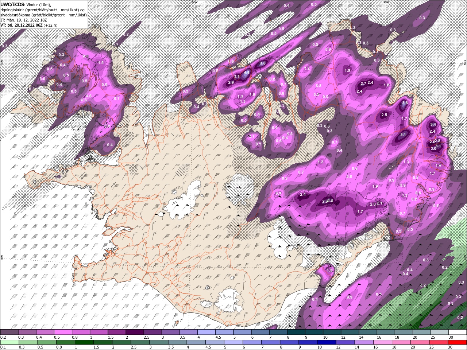
Task: Click the 0.2 label in the top legend row
Action: pyautogui.click(x=3, y=337)
